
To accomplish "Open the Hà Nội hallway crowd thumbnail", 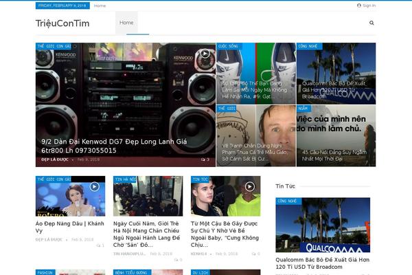I will click(x=148, y=196).
